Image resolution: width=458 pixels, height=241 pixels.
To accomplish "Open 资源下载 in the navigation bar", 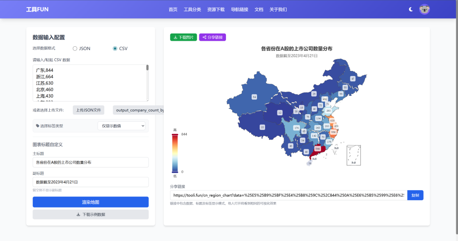I will pyautogui.click(x=216, y=9).
